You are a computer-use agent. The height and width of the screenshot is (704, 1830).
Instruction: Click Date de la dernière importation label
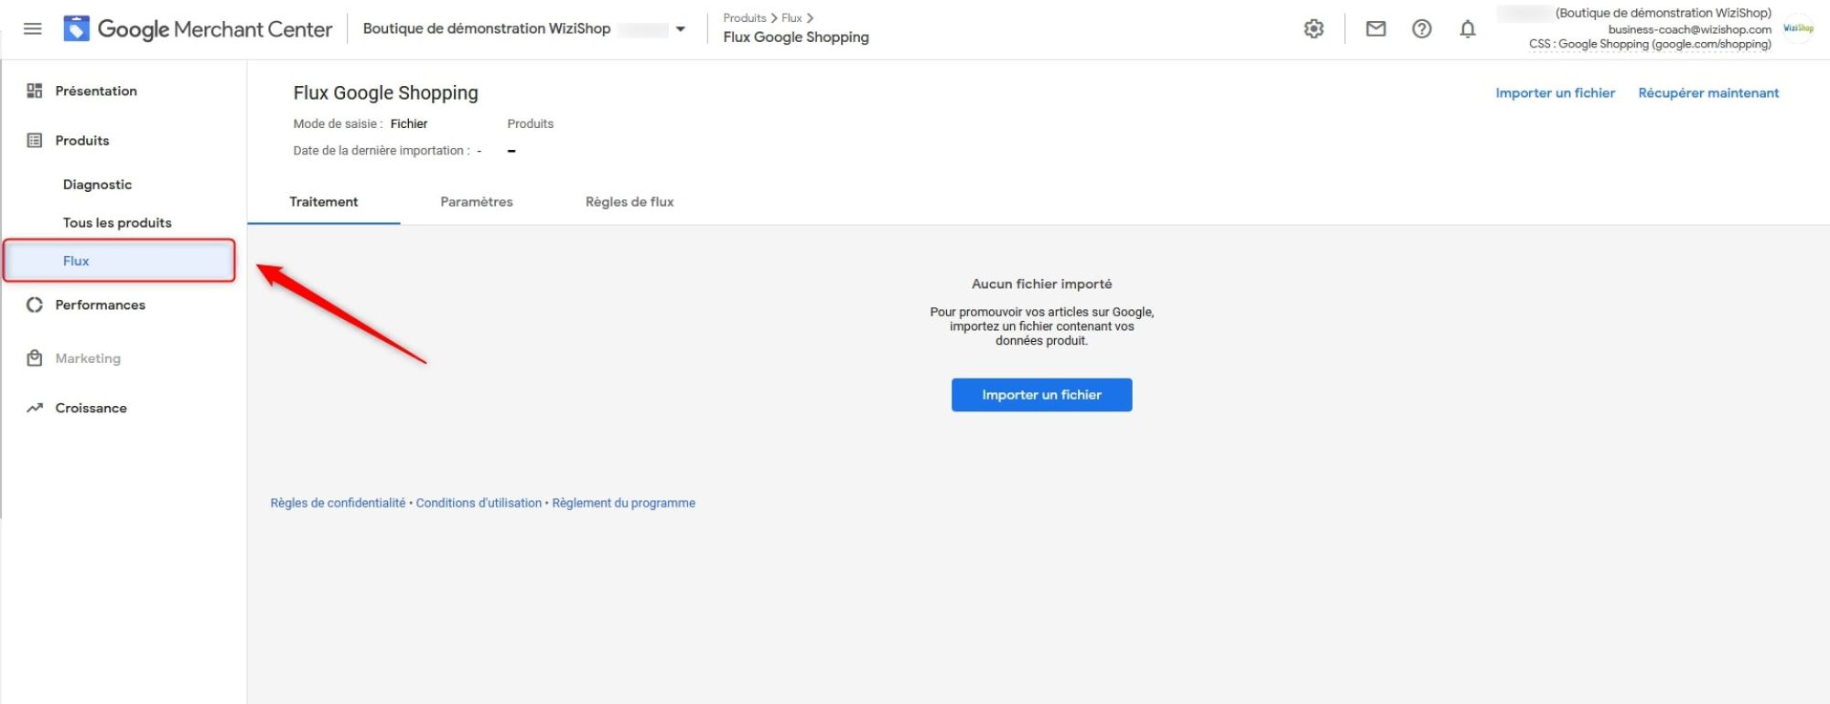[382, 151]
